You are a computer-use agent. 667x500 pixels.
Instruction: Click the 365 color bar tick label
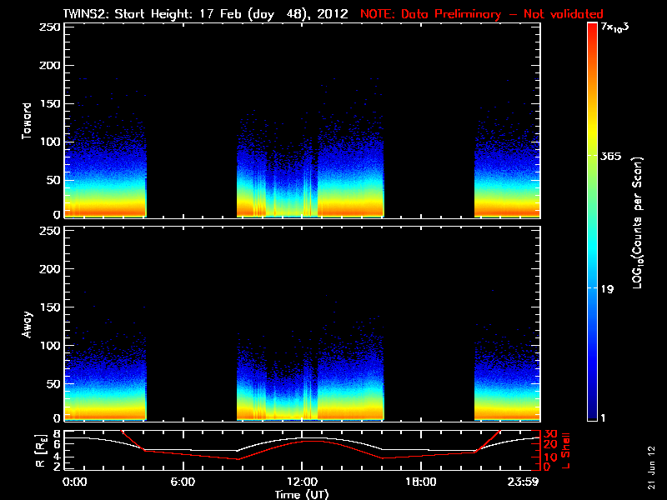pyautogui.click(x=610, y=156)
